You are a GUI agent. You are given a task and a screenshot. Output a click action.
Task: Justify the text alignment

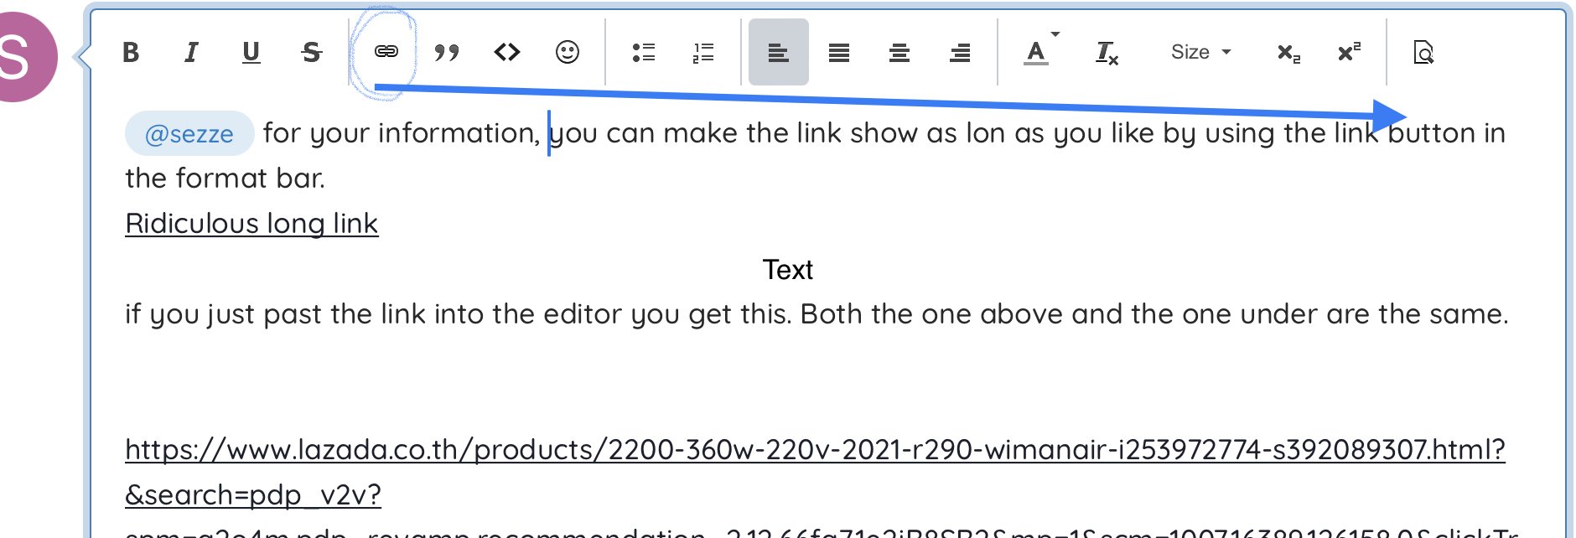coord(839,53)
